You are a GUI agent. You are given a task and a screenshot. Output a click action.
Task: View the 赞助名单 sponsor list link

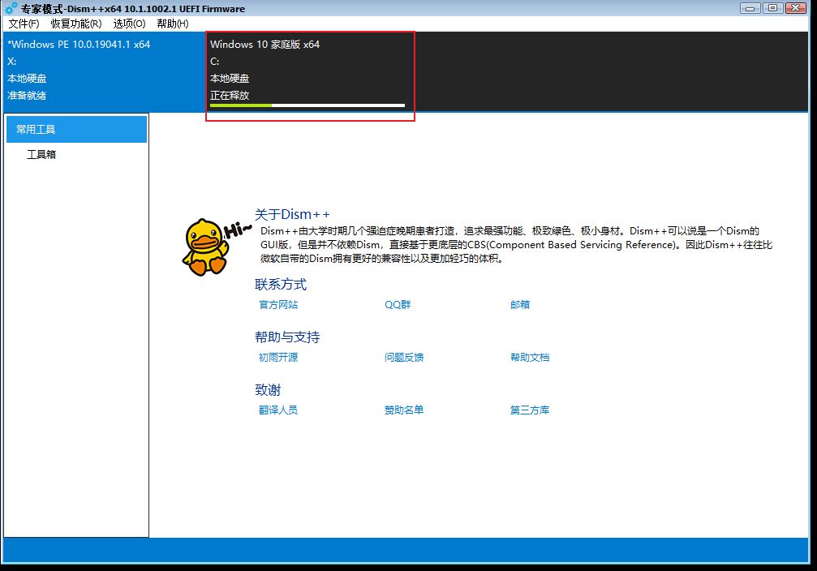pos(404,410)
